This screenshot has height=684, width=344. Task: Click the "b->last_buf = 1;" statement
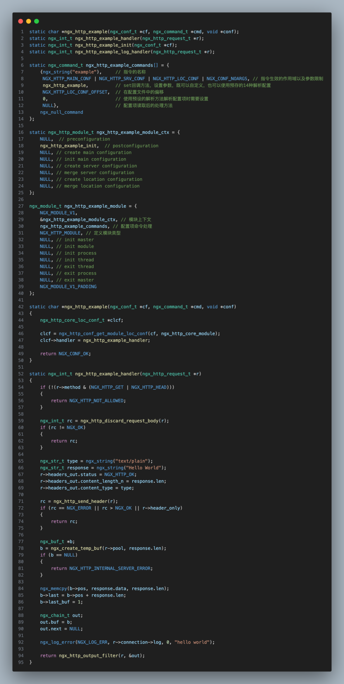[61, 602]
